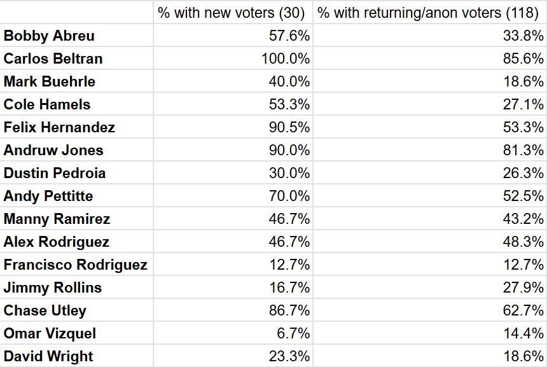Select '% with returning/anon voters (118)' header cell

[429, 13]
